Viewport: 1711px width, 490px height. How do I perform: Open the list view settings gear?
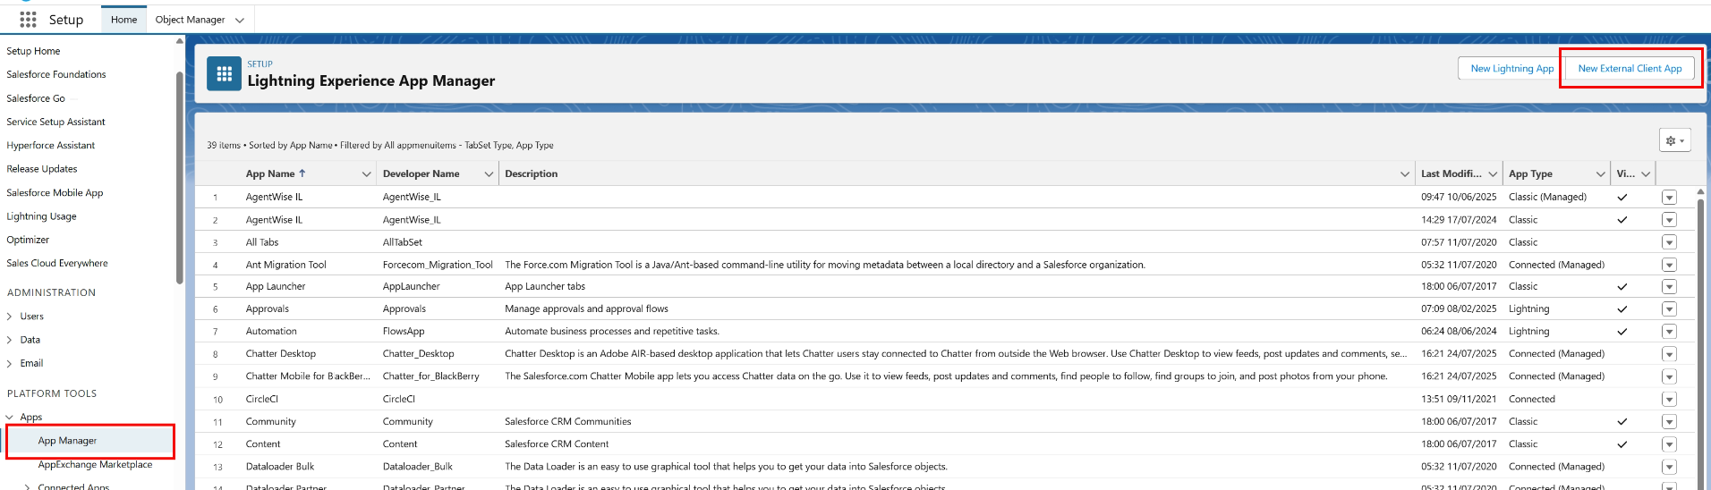(1674, 140)
